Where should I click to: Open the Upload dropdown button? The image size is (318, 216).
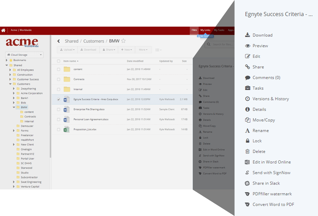(67, 50)
